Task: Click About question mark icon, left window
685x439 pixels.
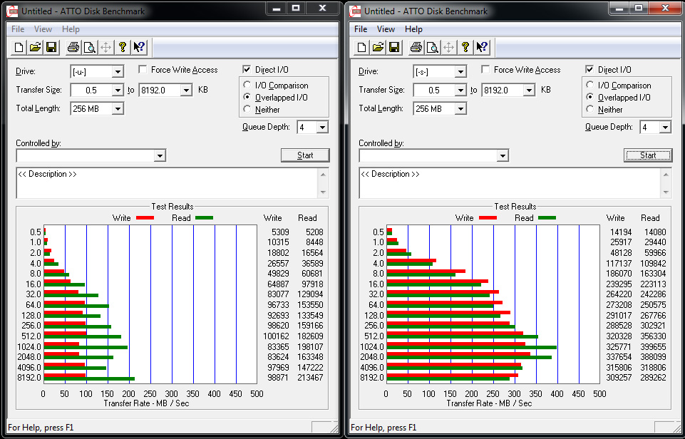Action: [x=123, y=47]
